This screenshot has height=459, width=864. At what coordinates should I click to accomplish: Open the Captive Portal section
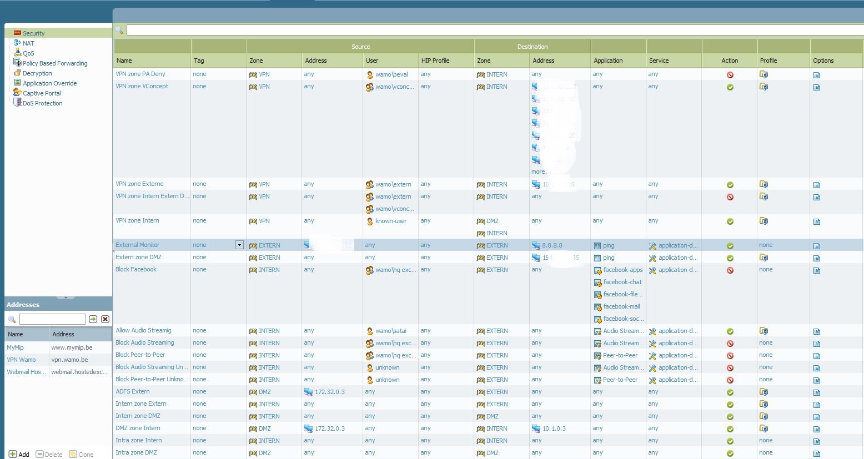coord(42,93)
